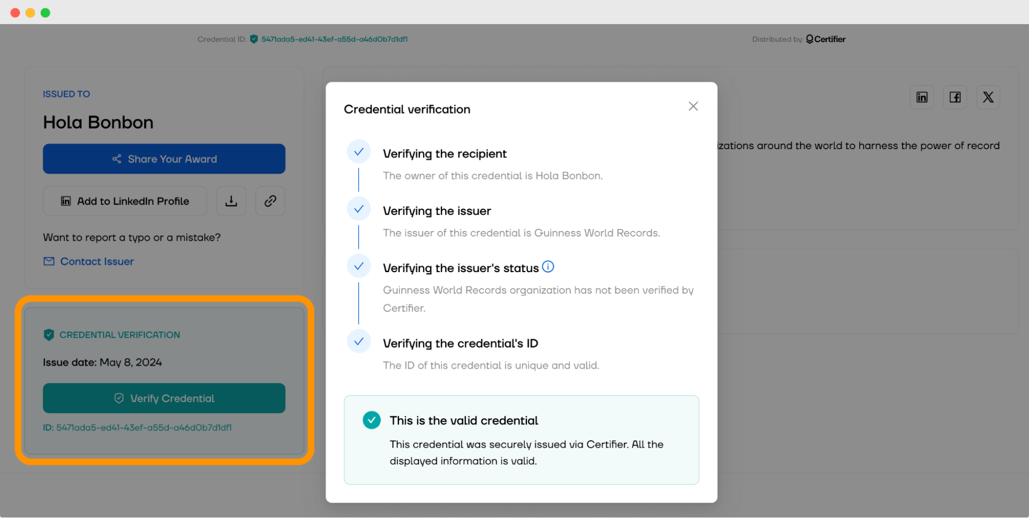Select 'This is the valid credential' heading

464,421
